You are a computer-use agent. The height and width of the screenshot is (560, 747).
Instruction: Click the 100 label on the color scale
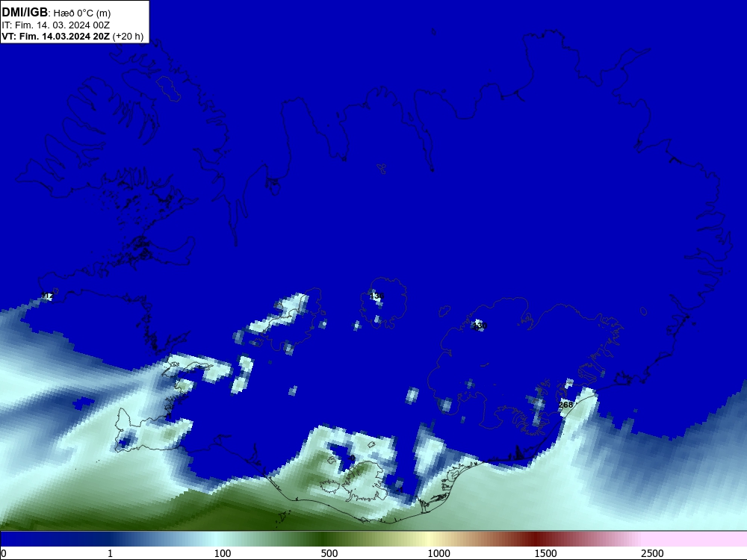click(223, 553)
